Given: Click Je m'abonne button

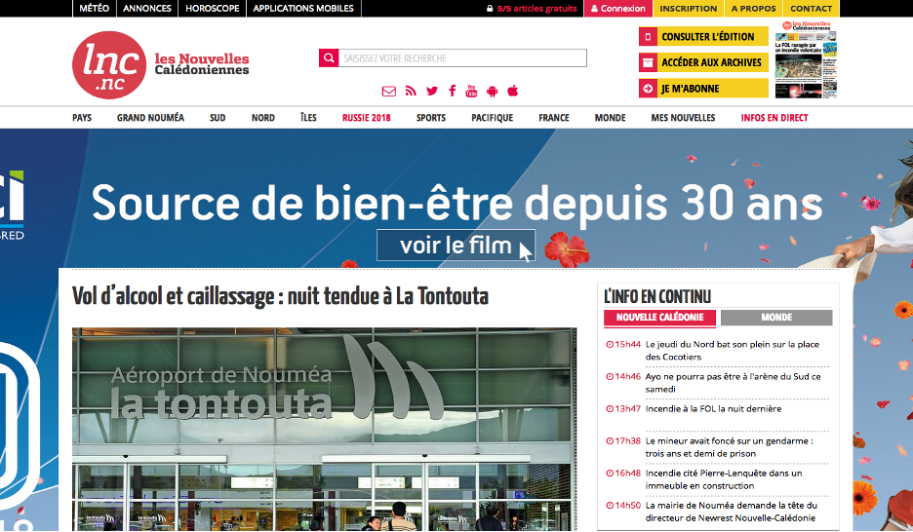Looking at the screenshot, I should [x=703, y=89].
